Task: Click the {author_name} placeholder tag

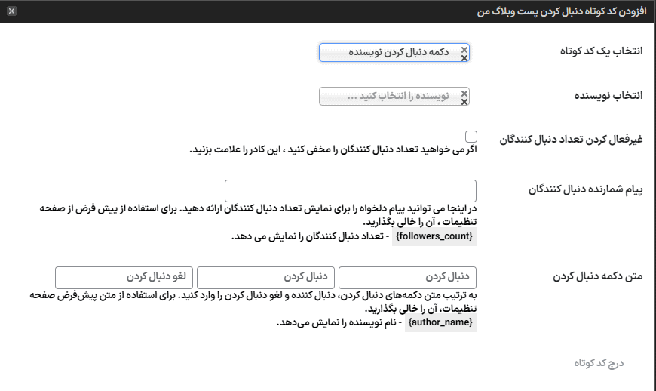Action: 440,322
